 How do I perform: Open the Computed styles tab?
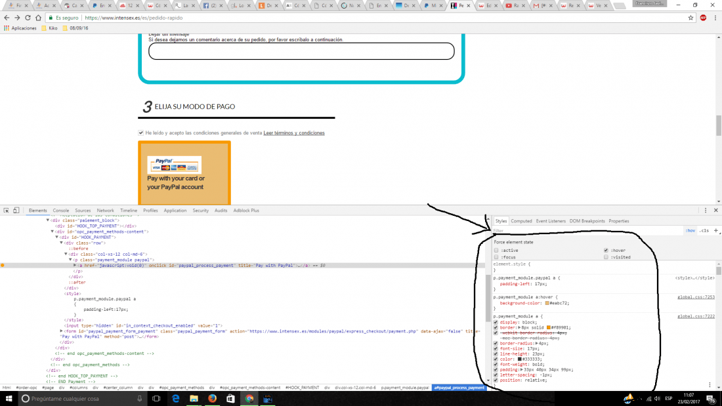click(521, 221)
